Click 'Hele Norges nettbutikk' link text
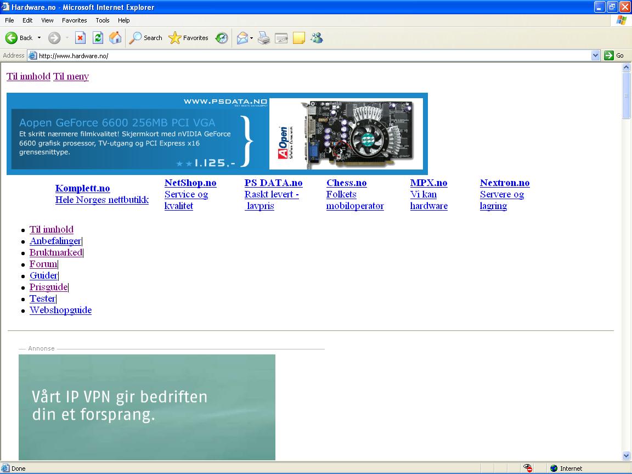The image size is (632, 474). [102, 200]
